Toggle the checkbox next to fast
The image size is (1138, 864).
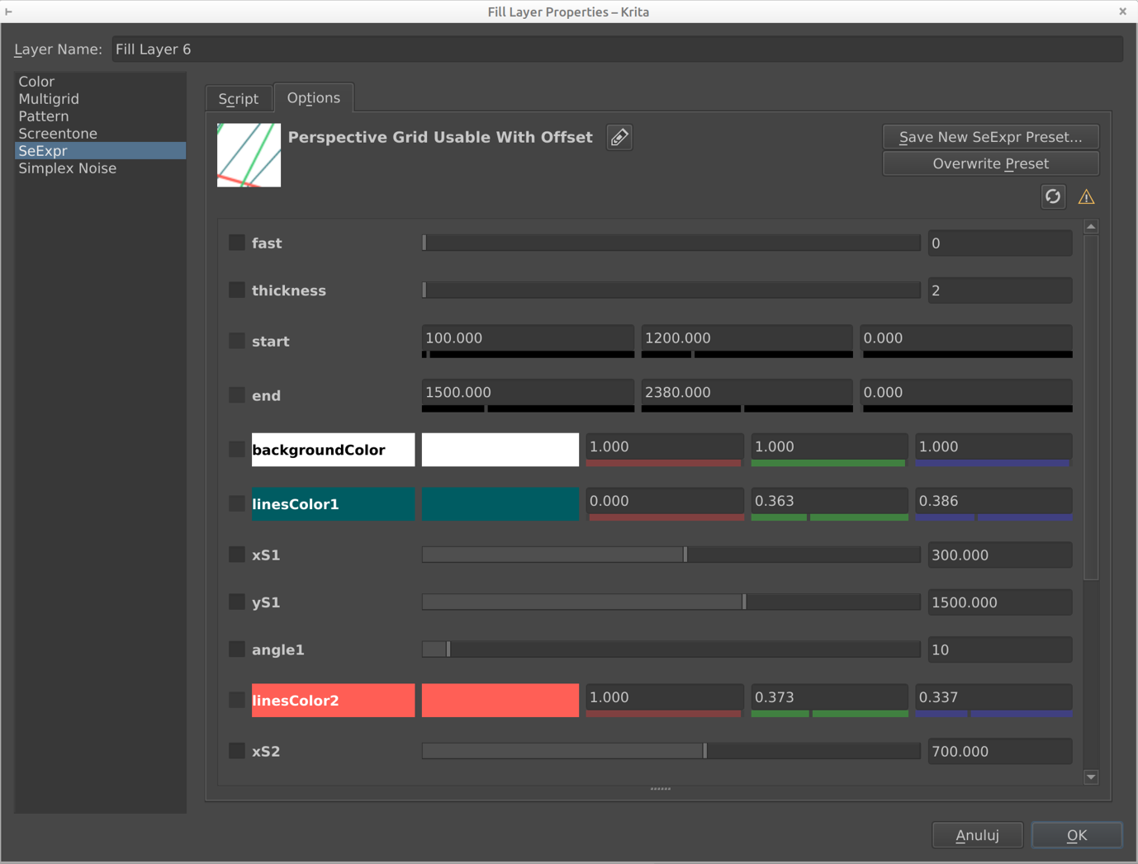[x=237, y=243]
